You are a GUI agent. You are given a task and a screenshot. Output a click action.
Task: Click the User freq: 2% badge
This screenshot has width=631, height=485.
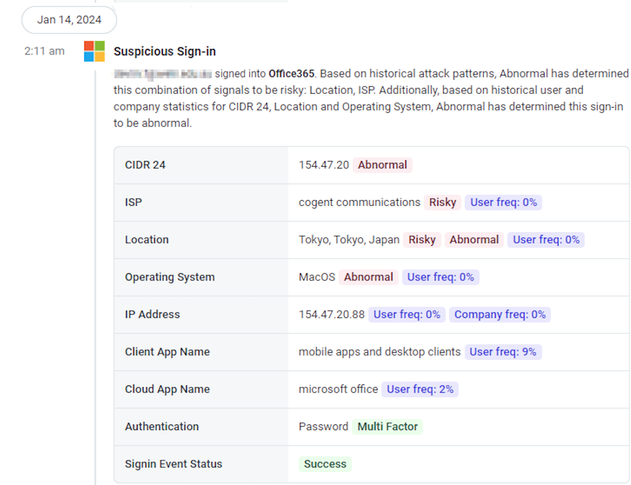[x=420, y=389]
